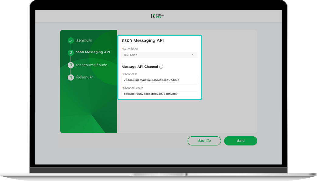Focus the Channel ID input field
Image resolution: width=317 pixels, height=181 pixels.
(159, 80)
